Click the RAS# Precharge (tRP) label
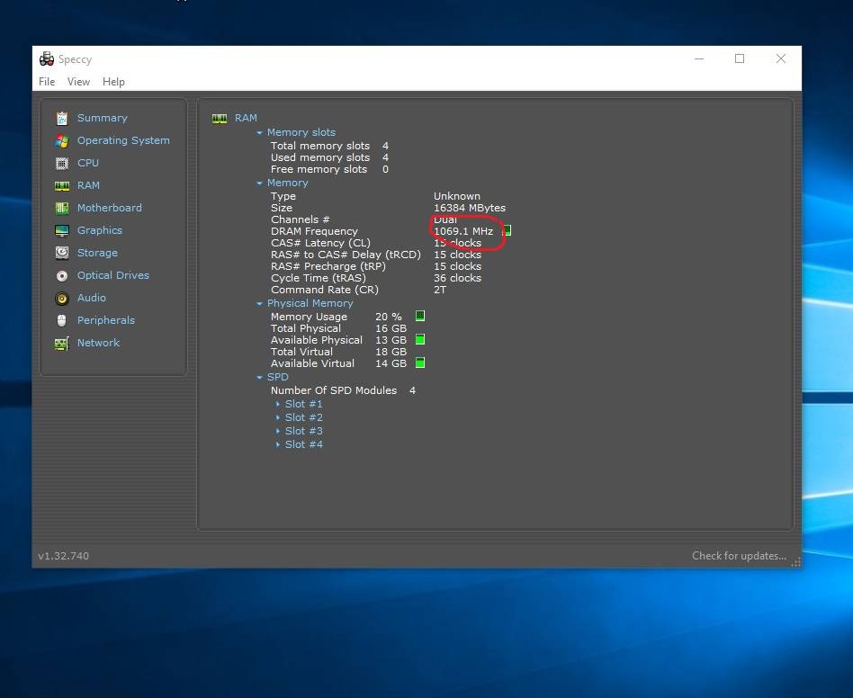The height and width of the screenshot is (698, 853). 328,266
